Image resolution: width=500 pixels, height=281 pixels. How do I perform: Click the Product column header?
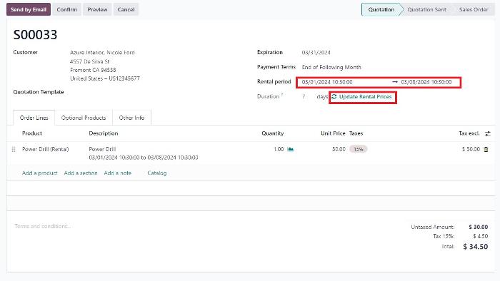click(x=32, y=133)
